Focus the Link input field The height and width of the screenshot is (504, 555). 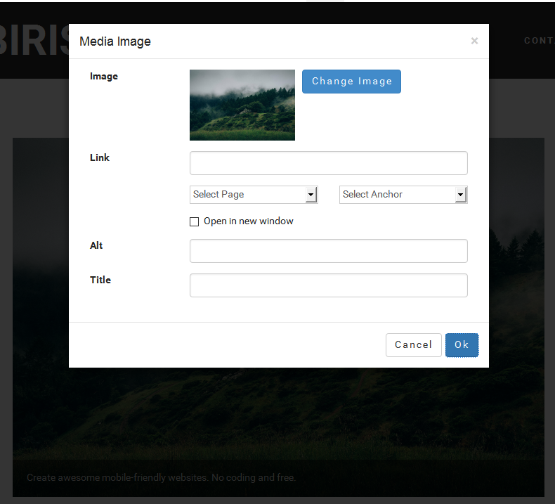[x=329, y=163]
